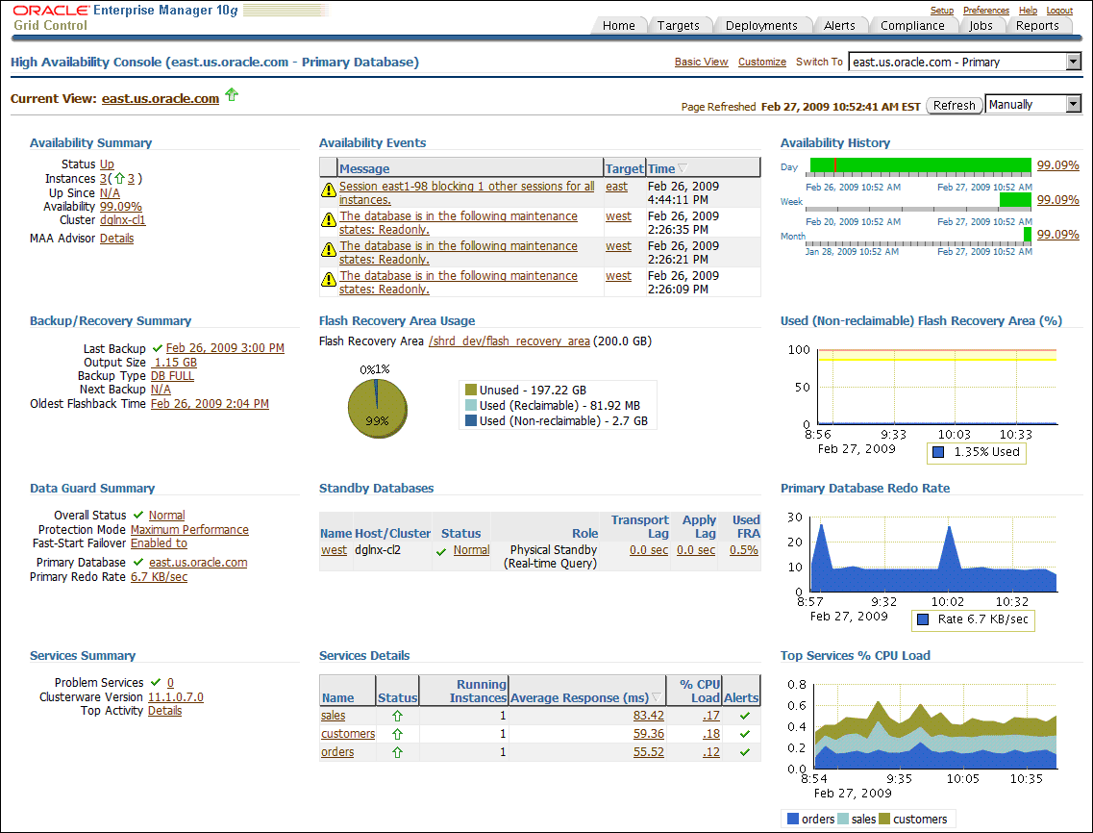This screenshot has height=833, width=1093.
Task: Click the Fast-Start Failover Enabled to link
Action: coord(159,543)
